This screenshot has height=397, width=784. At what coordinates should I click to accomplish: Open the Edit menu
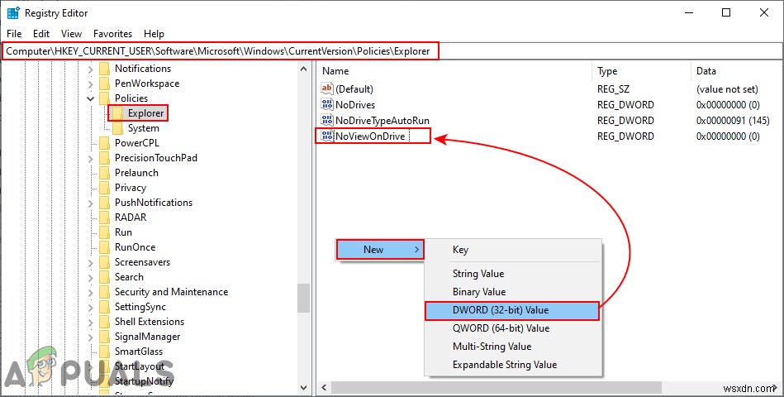pos(41,34)
